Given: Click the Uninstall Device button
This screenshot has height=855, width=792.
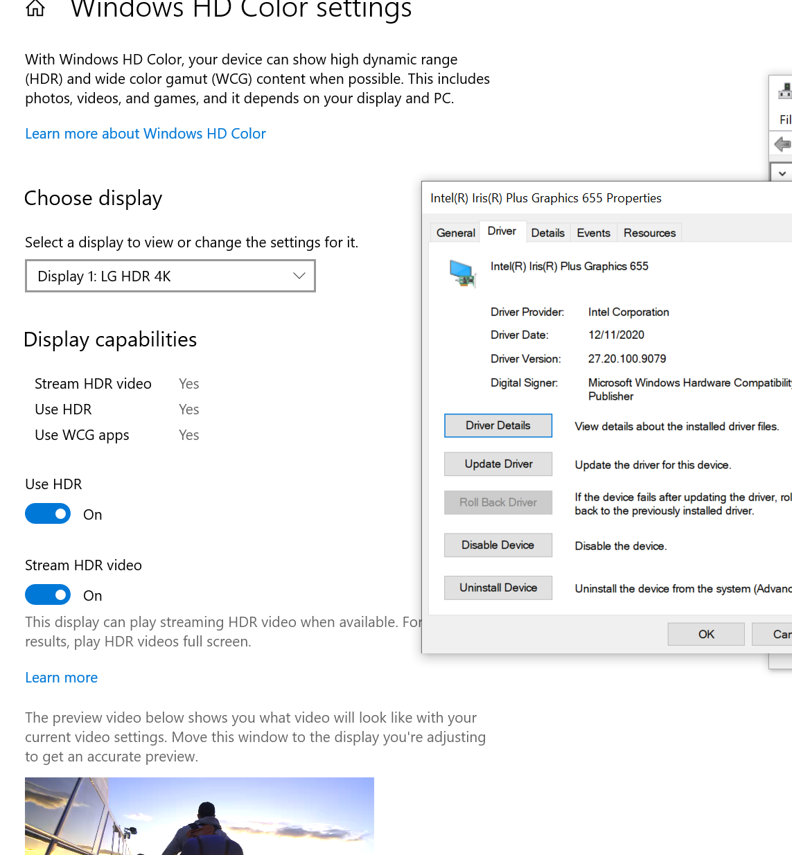Looking at the screenshot, I should [498, 588].
